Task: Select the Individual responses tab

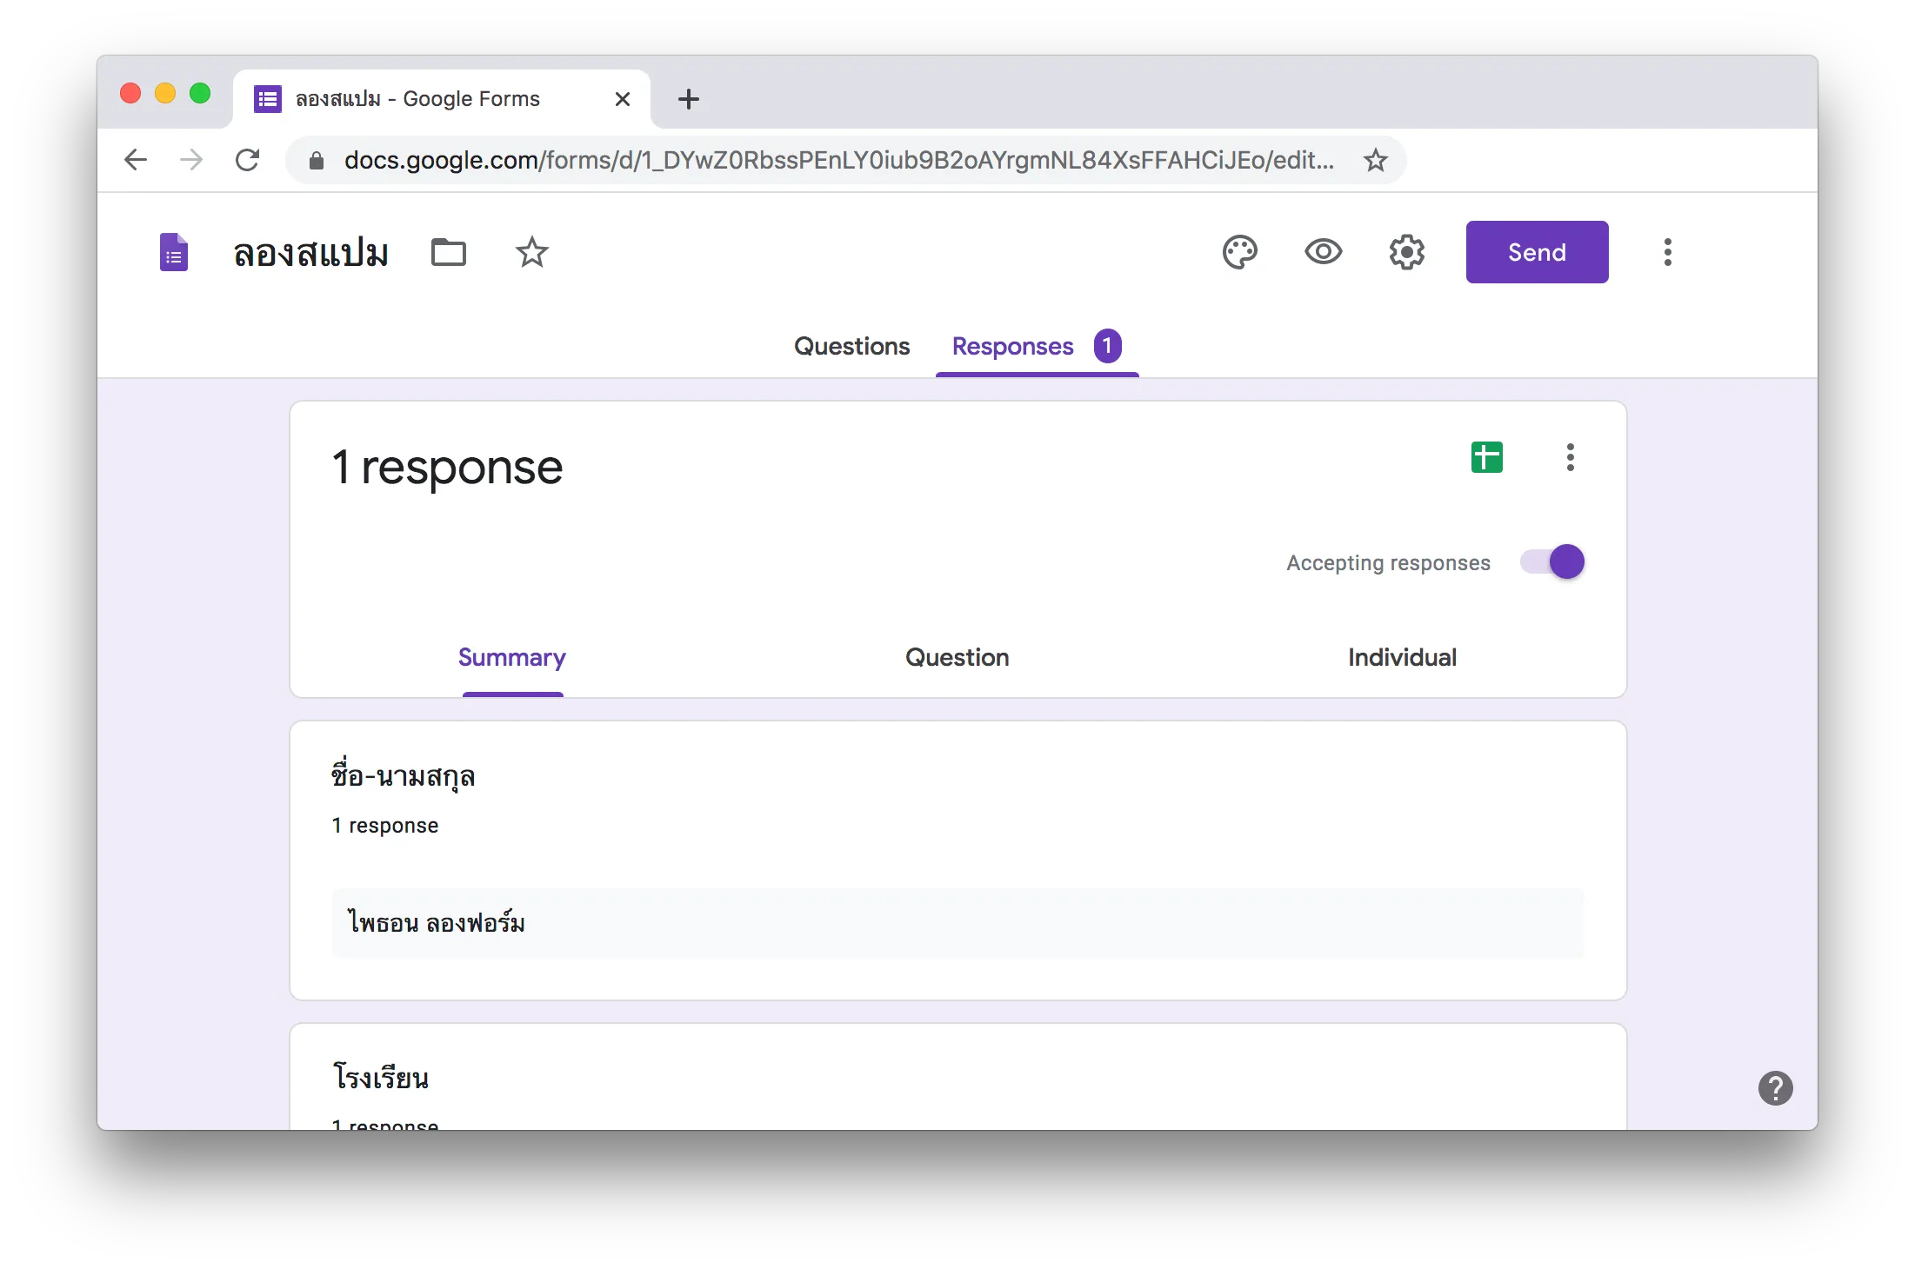Action: (x=1402, y=657)
